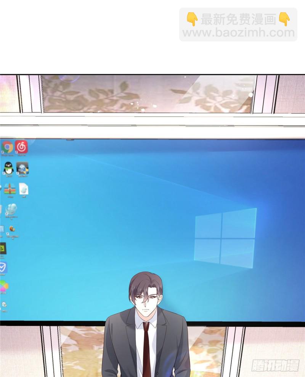Click the right pointing-finger emoji in the banner
Image resolution: width=305 pixels, height=377 pixels.
(284, 19)
